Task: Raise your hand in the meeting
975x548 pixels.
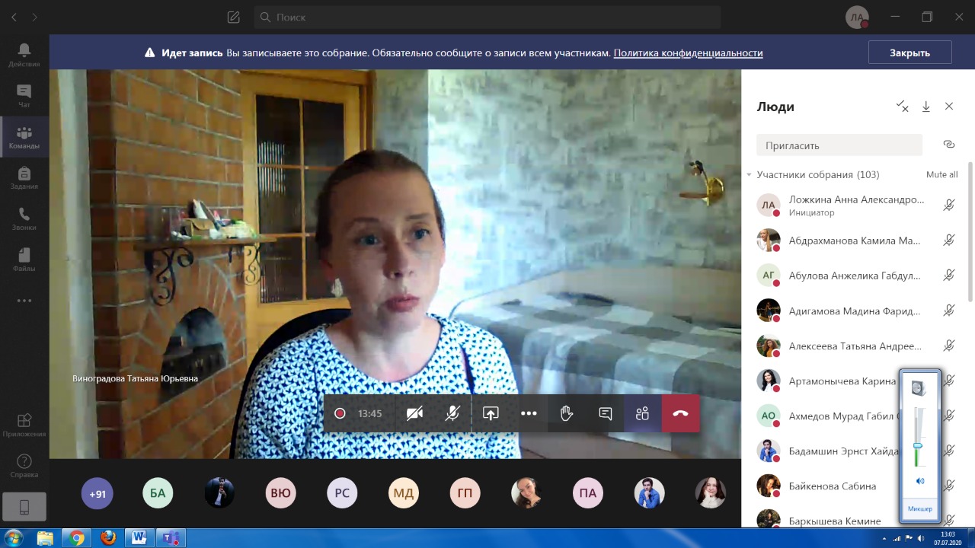Action: 566,413
